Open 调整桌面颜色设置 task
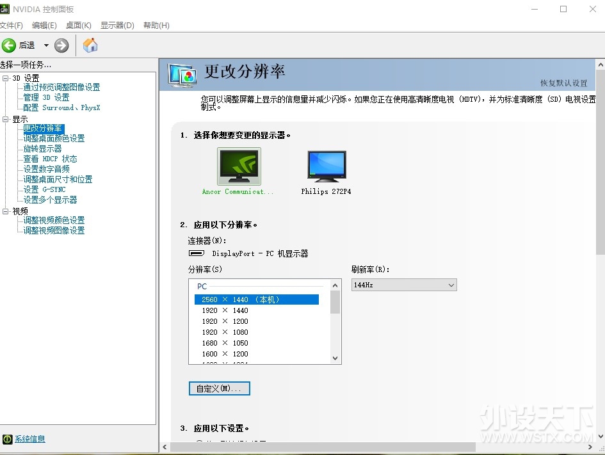The width and height of the screenshot is (605, 455). 54,138
